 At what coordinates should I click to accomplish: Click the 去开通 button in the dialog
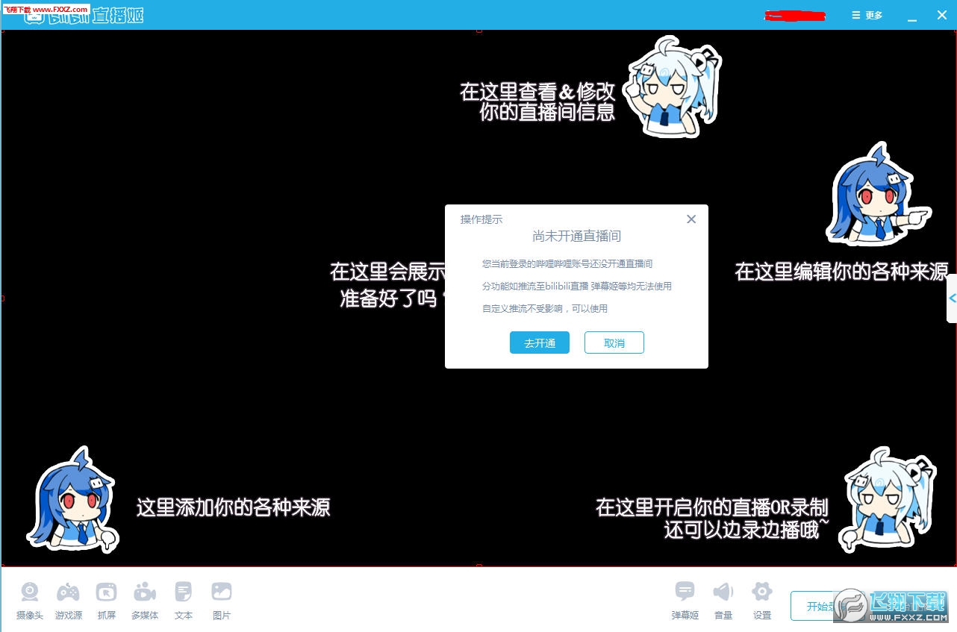click(x=539, y=342)
